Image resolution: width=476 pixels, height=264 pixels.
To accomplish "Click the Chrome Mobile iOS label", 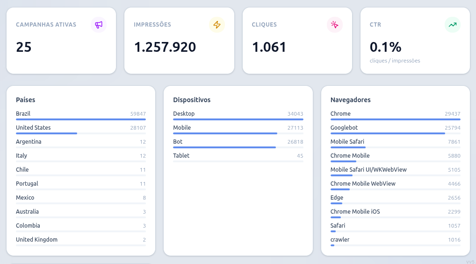I will click(x=355, y=212).
